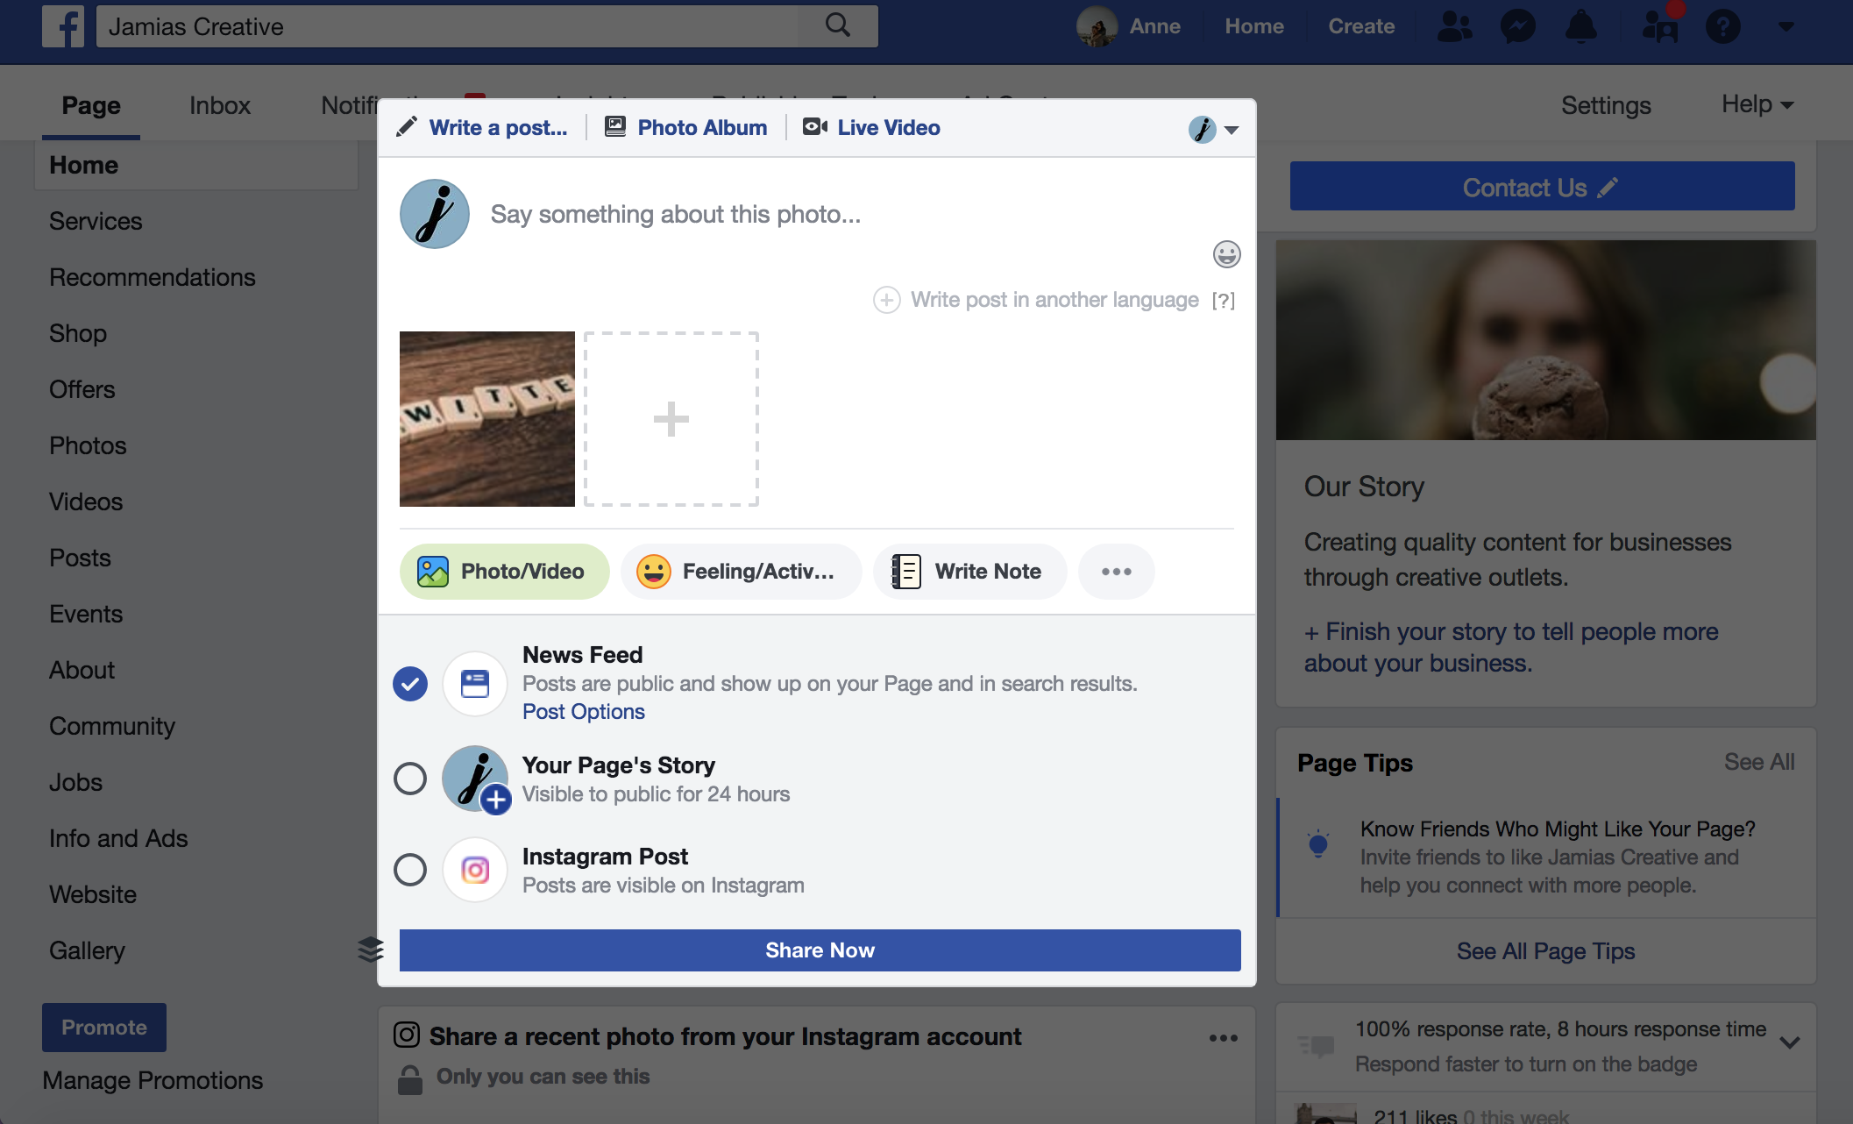The height and width of the screenshot is (1124, 1853).
Task: Select Live Video tab
Action: [x=872, y=128]
